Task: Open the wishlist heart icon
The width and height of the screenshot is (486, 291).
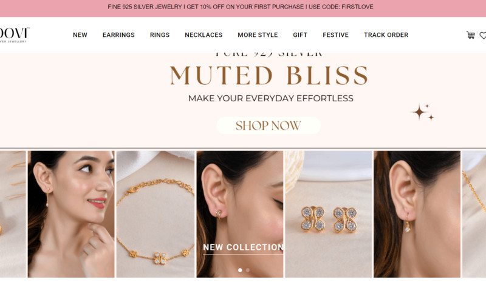Action: (482, 36)
